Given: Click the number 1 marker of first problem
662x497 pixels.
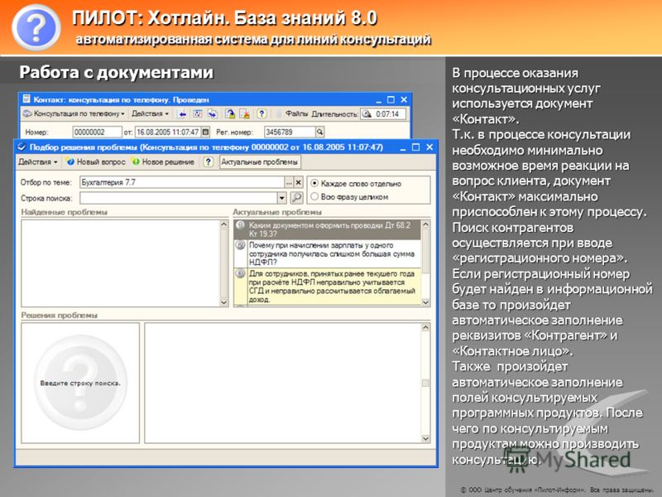Looking at the screenshot, I should pos(240,225).
